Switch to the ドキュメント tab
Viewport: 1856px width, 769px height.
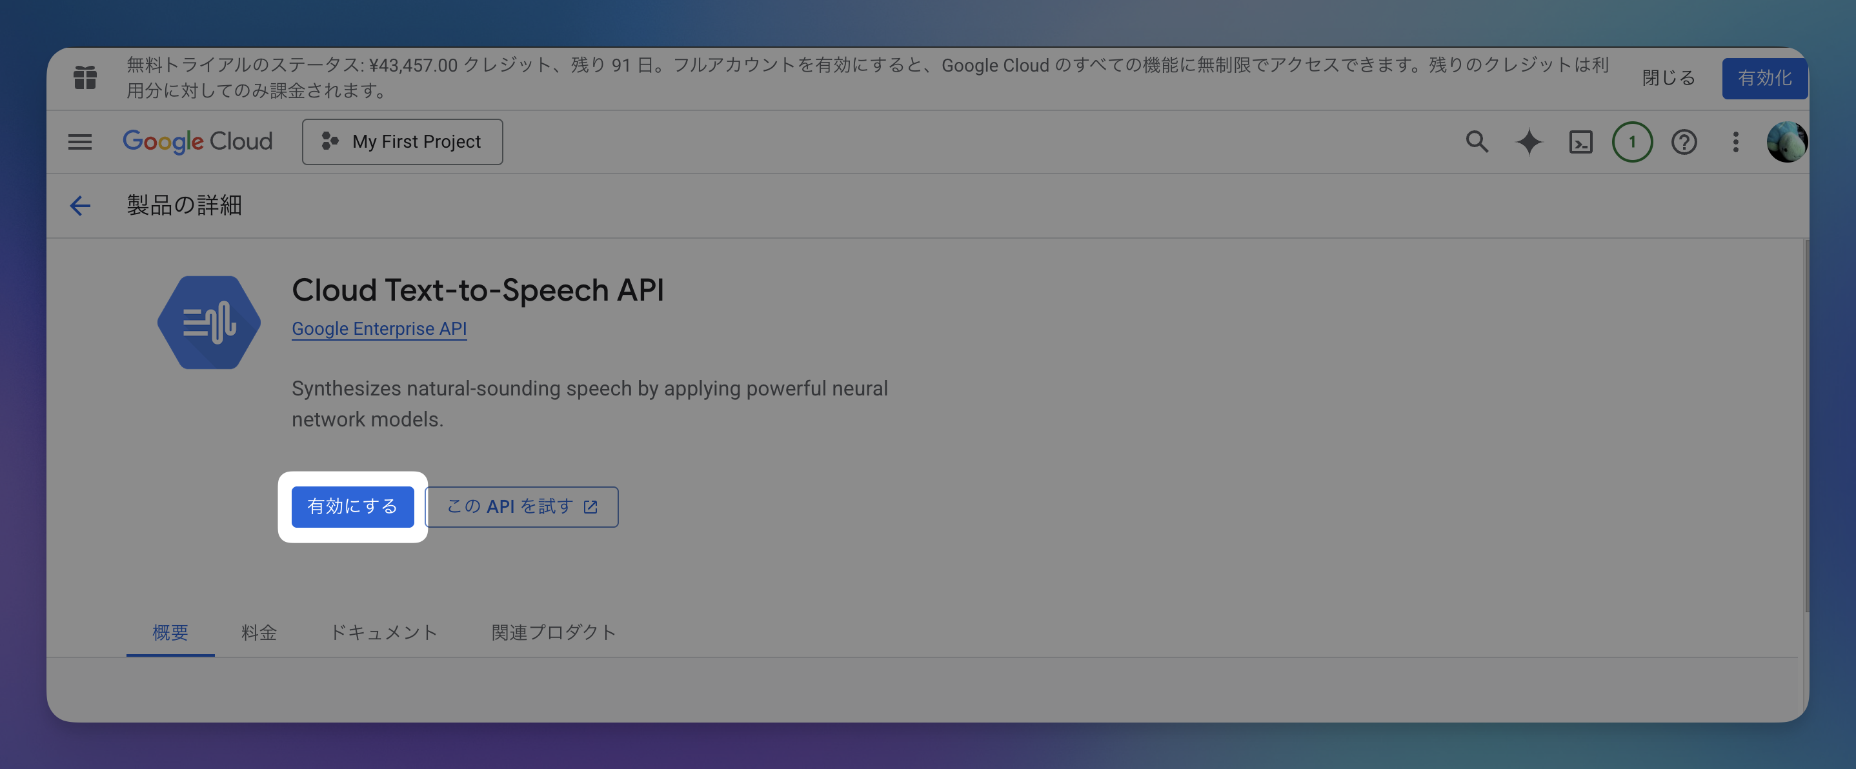click(x=383, y=633)
